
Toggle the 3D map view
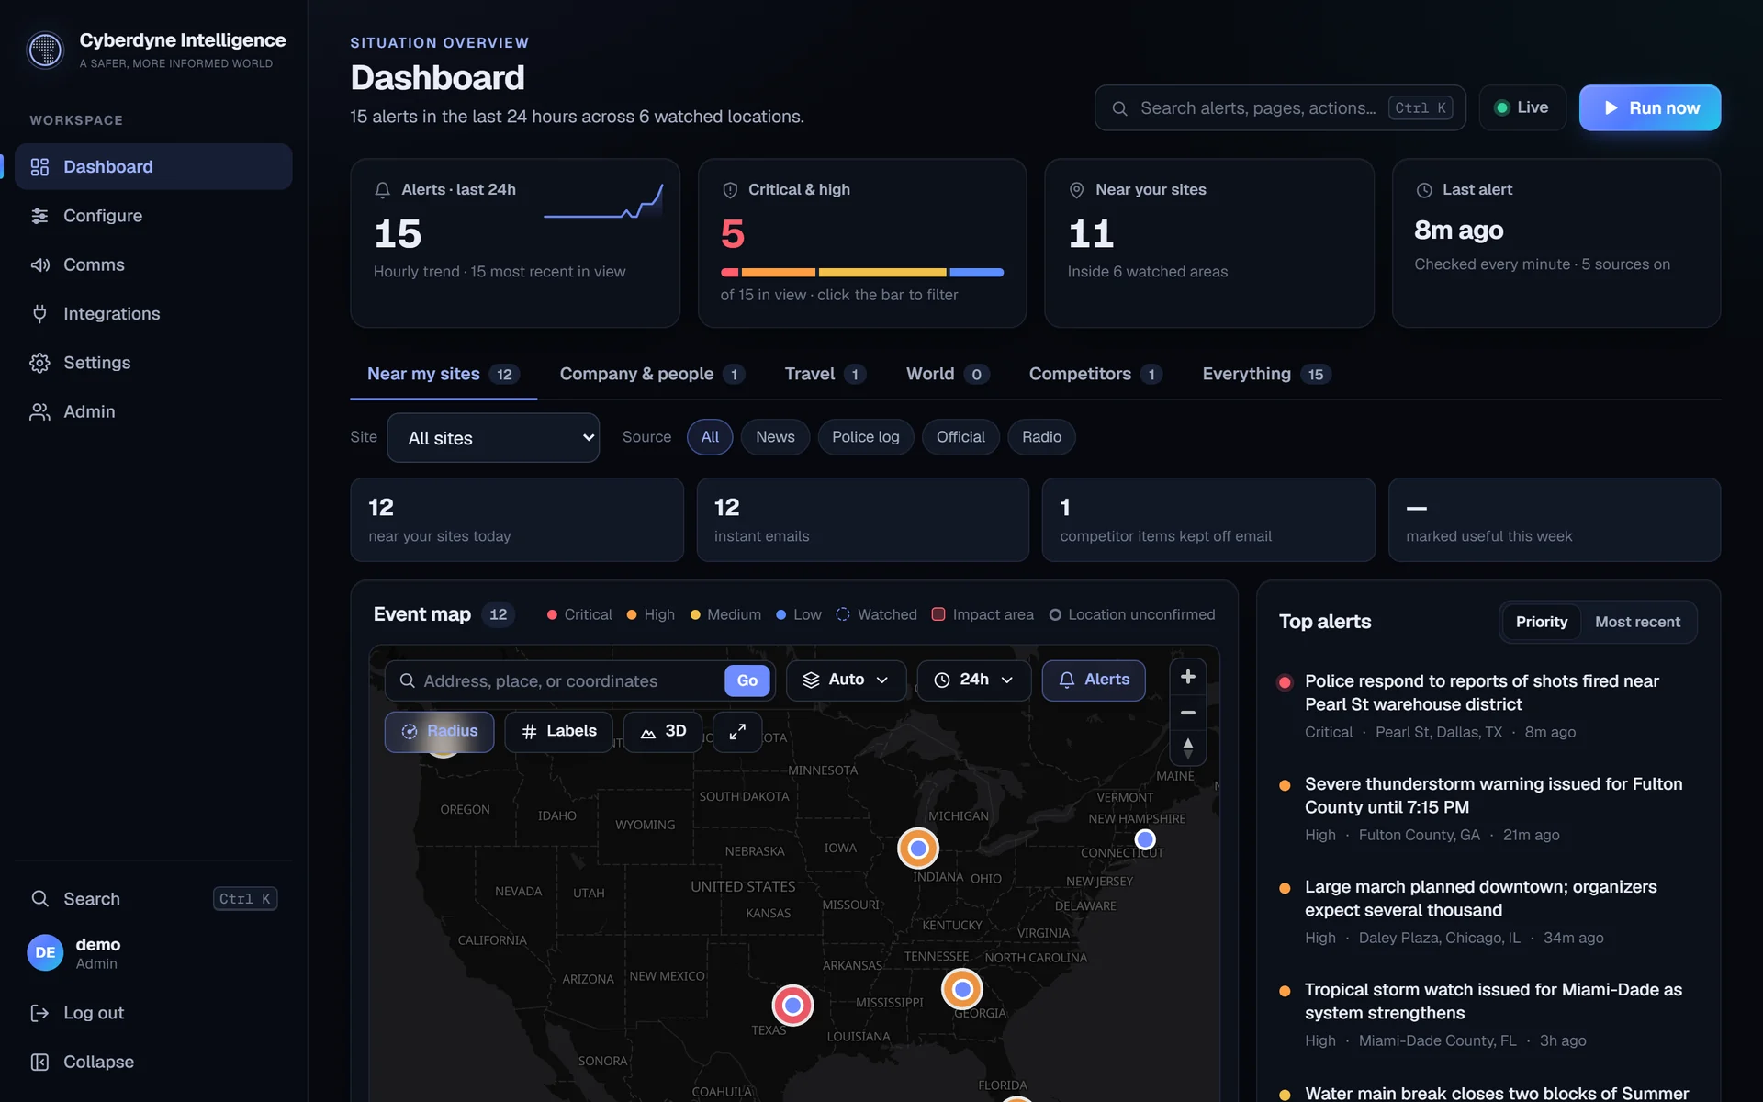(x=663, y=732)
